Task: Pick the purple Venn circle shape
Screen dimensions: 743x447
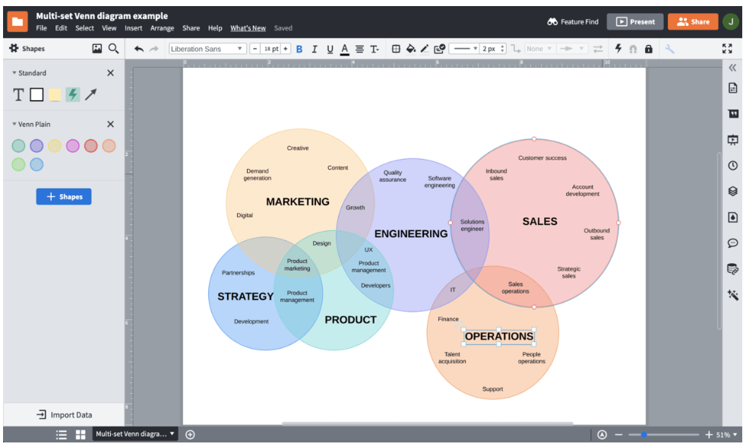Action: click(x=36, y=146)
